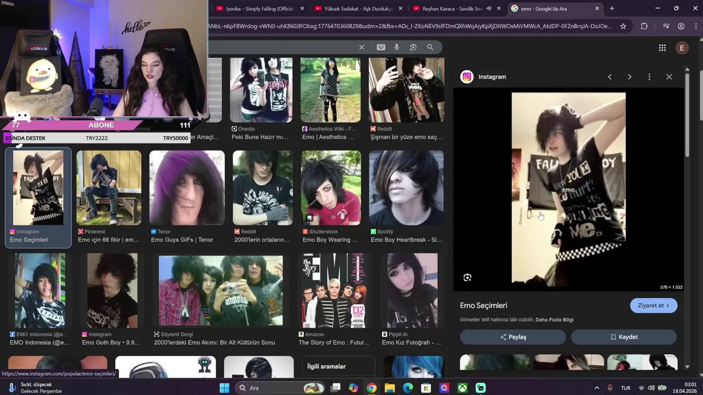The height and width of the screenshot is (395, 703).
Task: Open Reddit Şişman bir yüze emo saç image
Action: 406,90
